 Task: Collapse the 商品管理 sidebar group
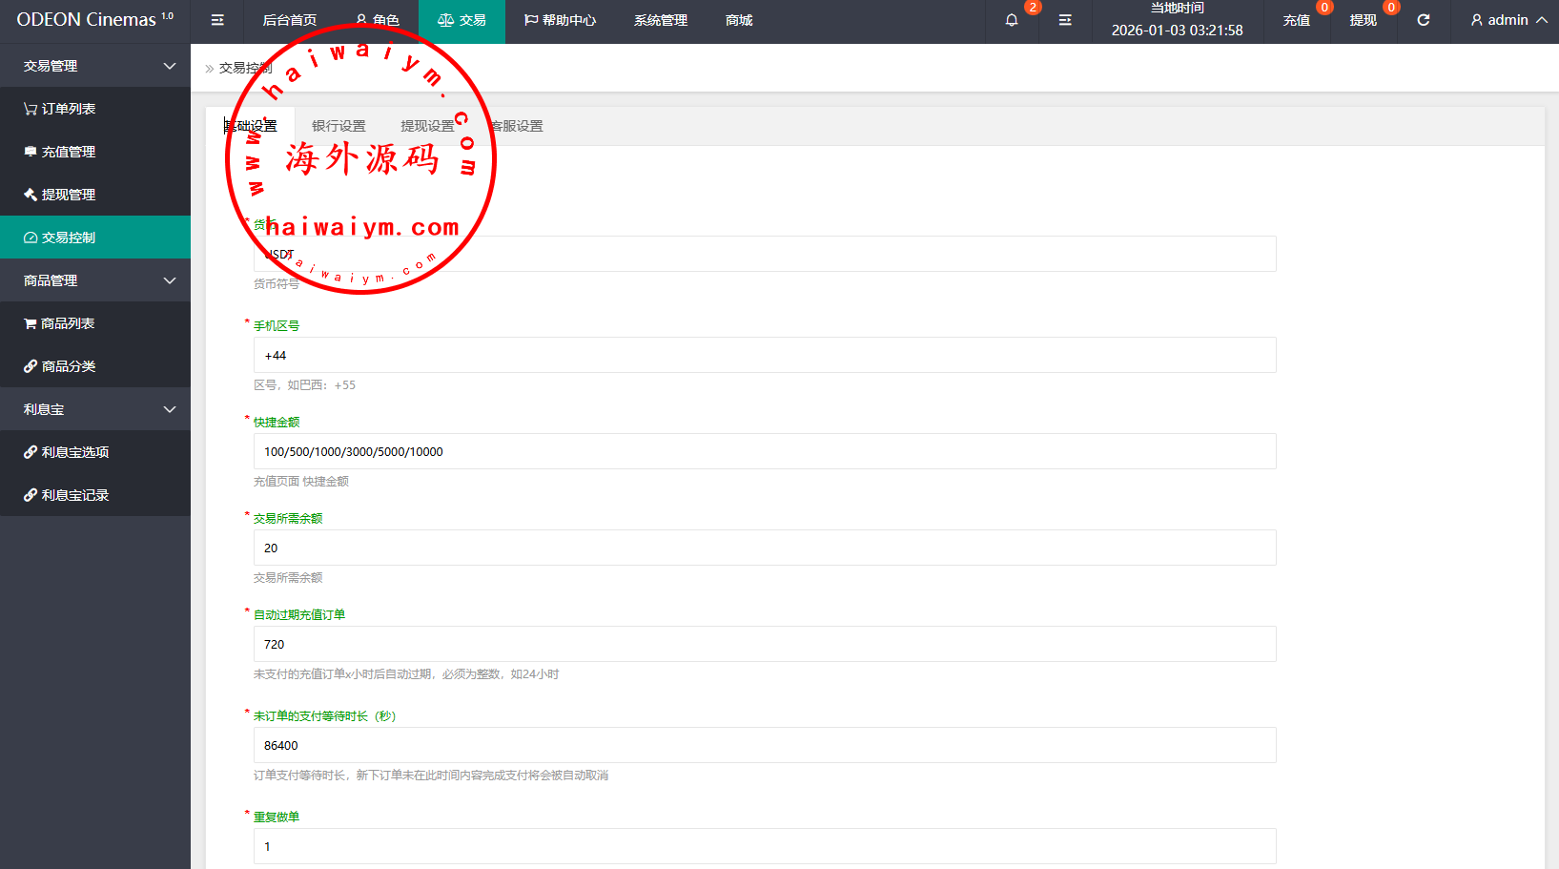coord(95,280)
